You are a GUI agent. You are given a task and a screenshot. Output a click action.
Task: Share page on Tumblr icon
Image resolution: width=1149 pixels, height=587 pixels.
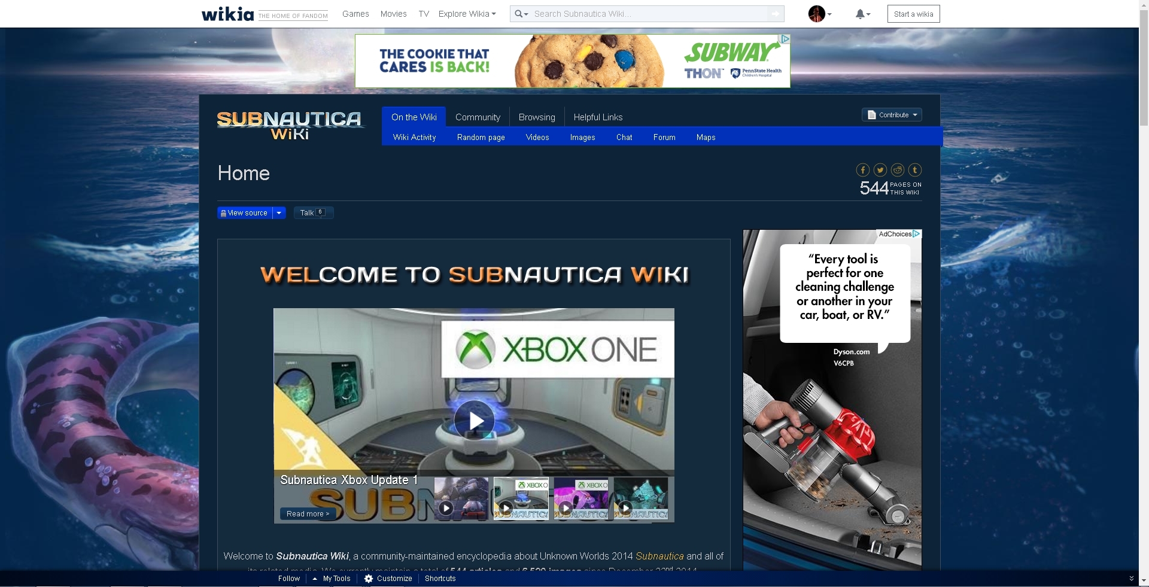[914, 170]
